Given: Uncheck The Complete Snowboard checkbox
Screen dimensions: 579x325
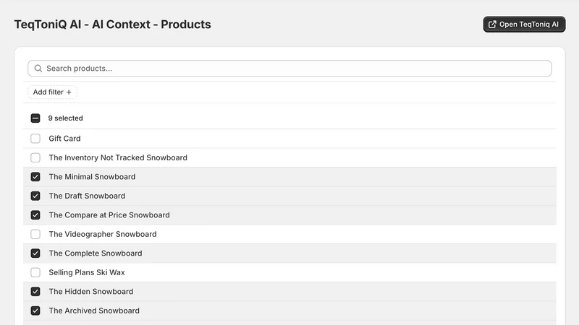Looking at the screenshot, I should point(35,253).
